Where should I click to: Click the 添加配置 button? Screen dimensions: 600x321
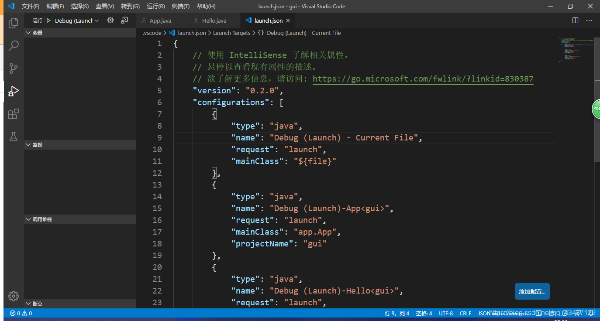pos(532,291)
